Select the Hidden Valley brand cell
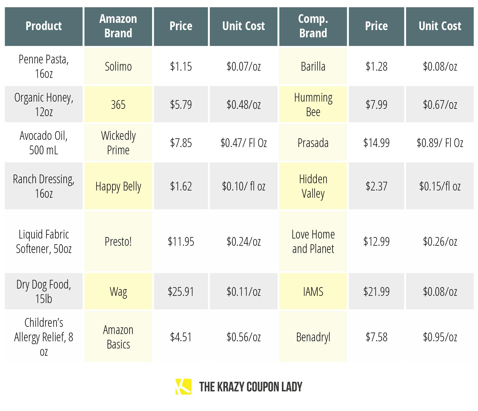Screen dimensions: 478x411 tap(313, 186)
